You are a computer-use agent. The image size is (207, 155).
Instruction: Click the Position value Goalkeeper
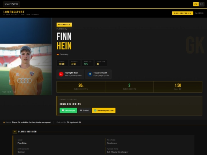112,143
